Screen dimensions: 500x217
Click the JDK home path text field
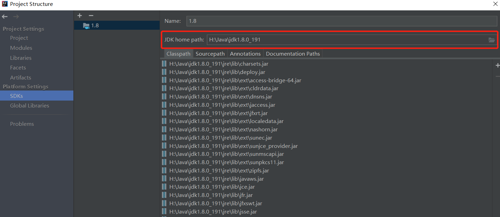pyautogui.click(x=347, y=40)
